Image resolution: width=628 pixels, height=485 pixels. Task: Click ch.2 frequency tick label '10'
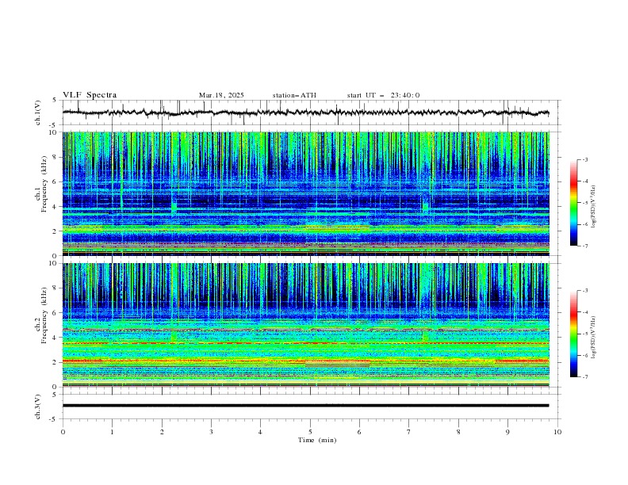tap(56, 263)
